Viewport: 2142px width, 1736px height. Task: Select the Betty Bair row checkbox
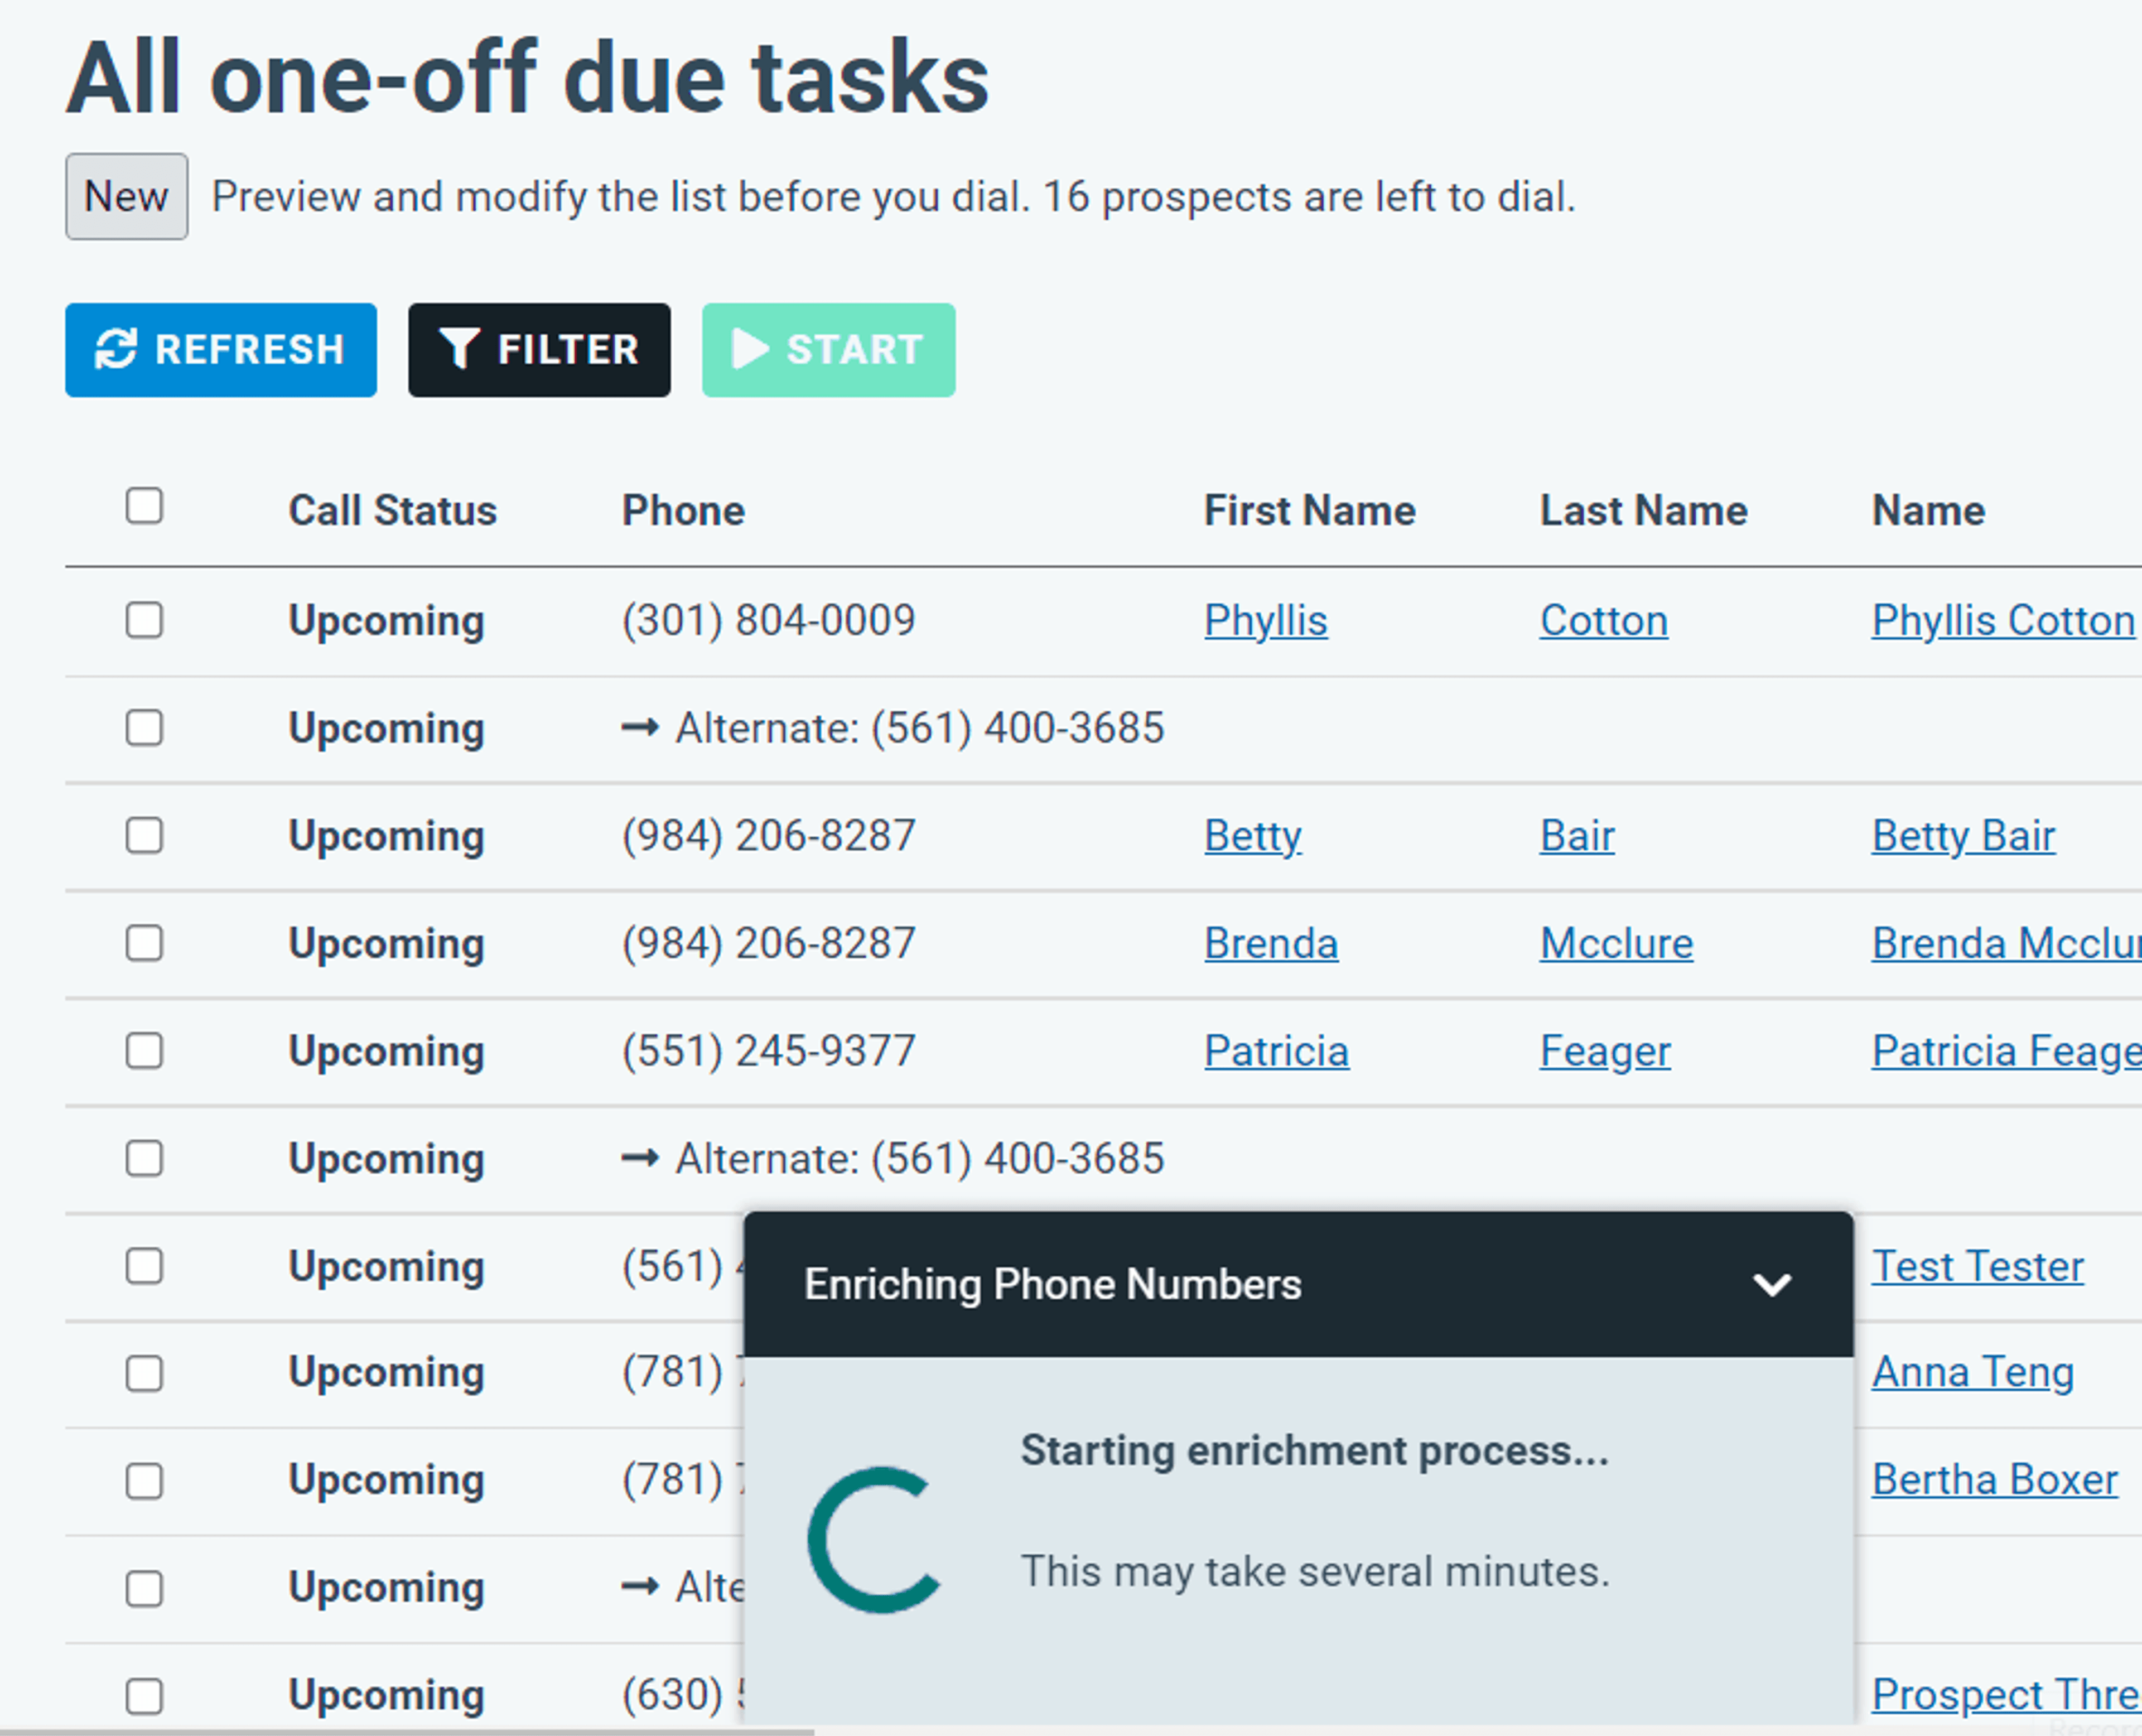click(x=144, y=835)
